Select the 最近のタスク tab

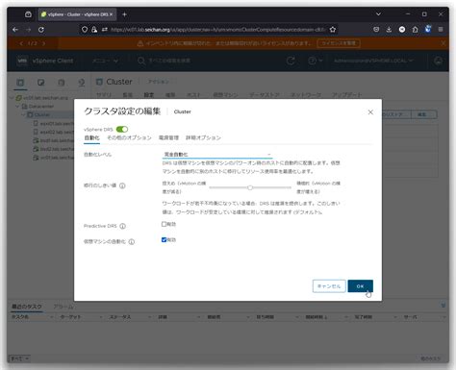[x=27, y=307]
